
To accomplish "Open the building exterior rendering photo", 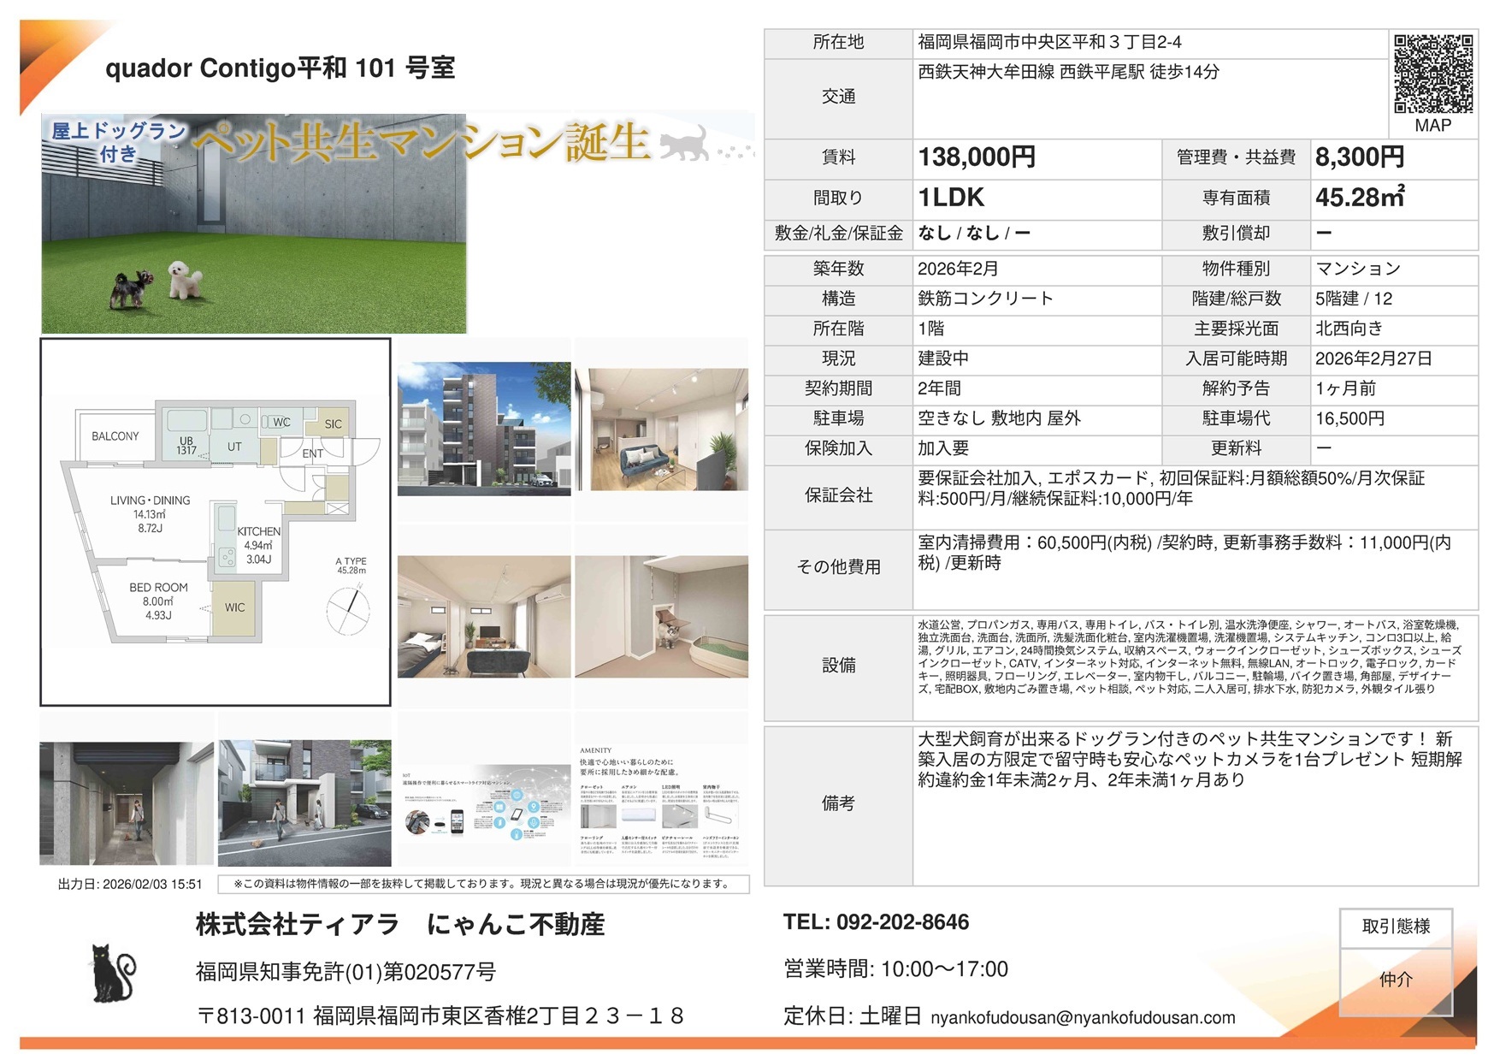I will (483, 429).
